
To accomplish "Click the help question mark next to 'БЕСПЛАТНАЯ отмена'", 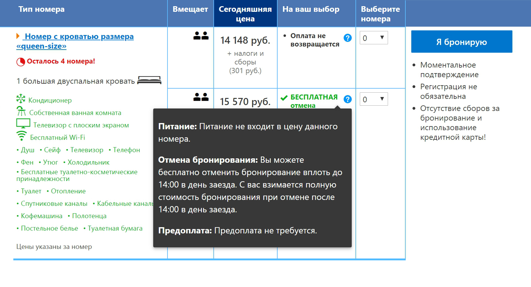I will pyautogui.click(x=348, y=99).
